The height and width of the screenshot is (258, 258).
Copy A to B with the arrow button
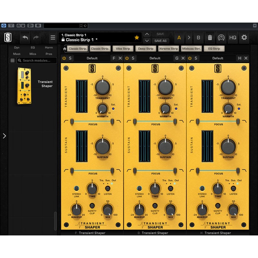189,37
